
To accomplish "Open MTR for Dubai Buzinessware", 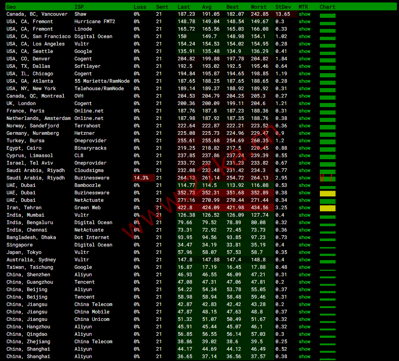I will tap(305, 193).
